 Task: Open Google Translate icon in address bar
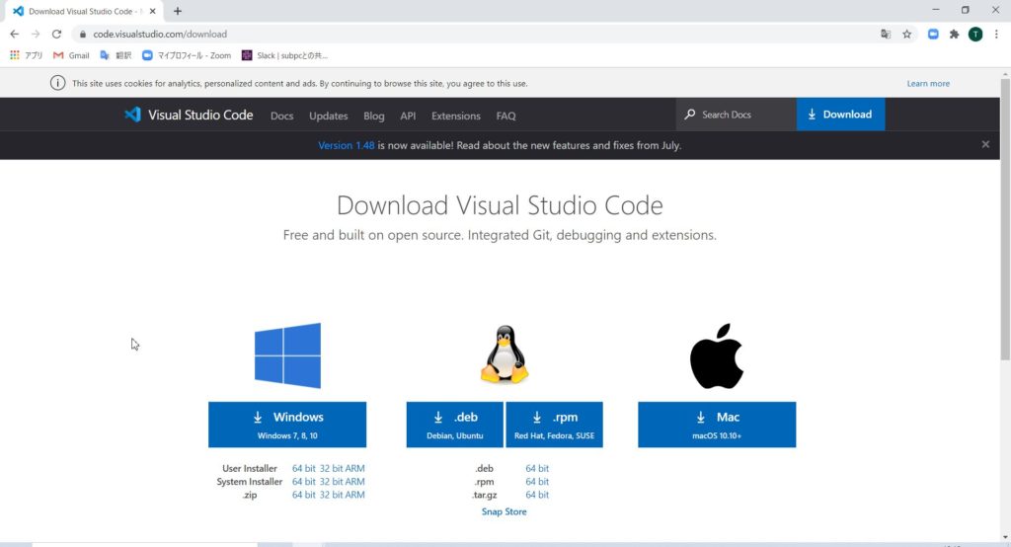pyautogui.click(x=886, y=35)
